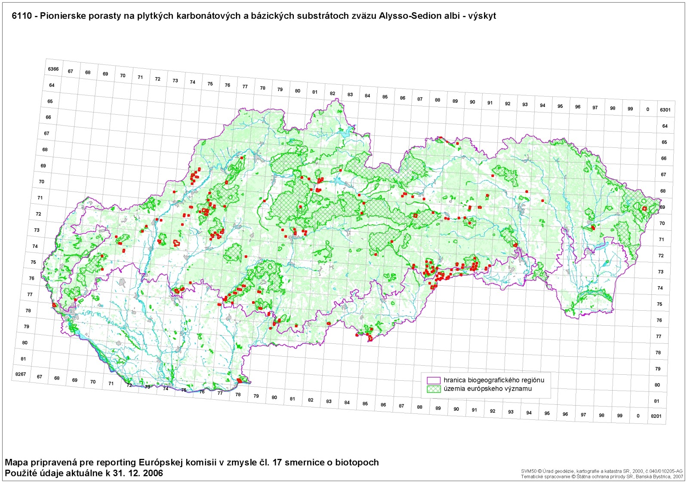The height and width of the screenshot is (483, 687).
Task: Click grid corner label '6366'
Action: coord(53,69)
